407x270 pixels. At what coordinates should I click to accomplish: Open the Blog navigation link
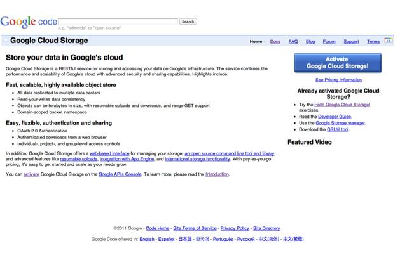pos(310,41)
